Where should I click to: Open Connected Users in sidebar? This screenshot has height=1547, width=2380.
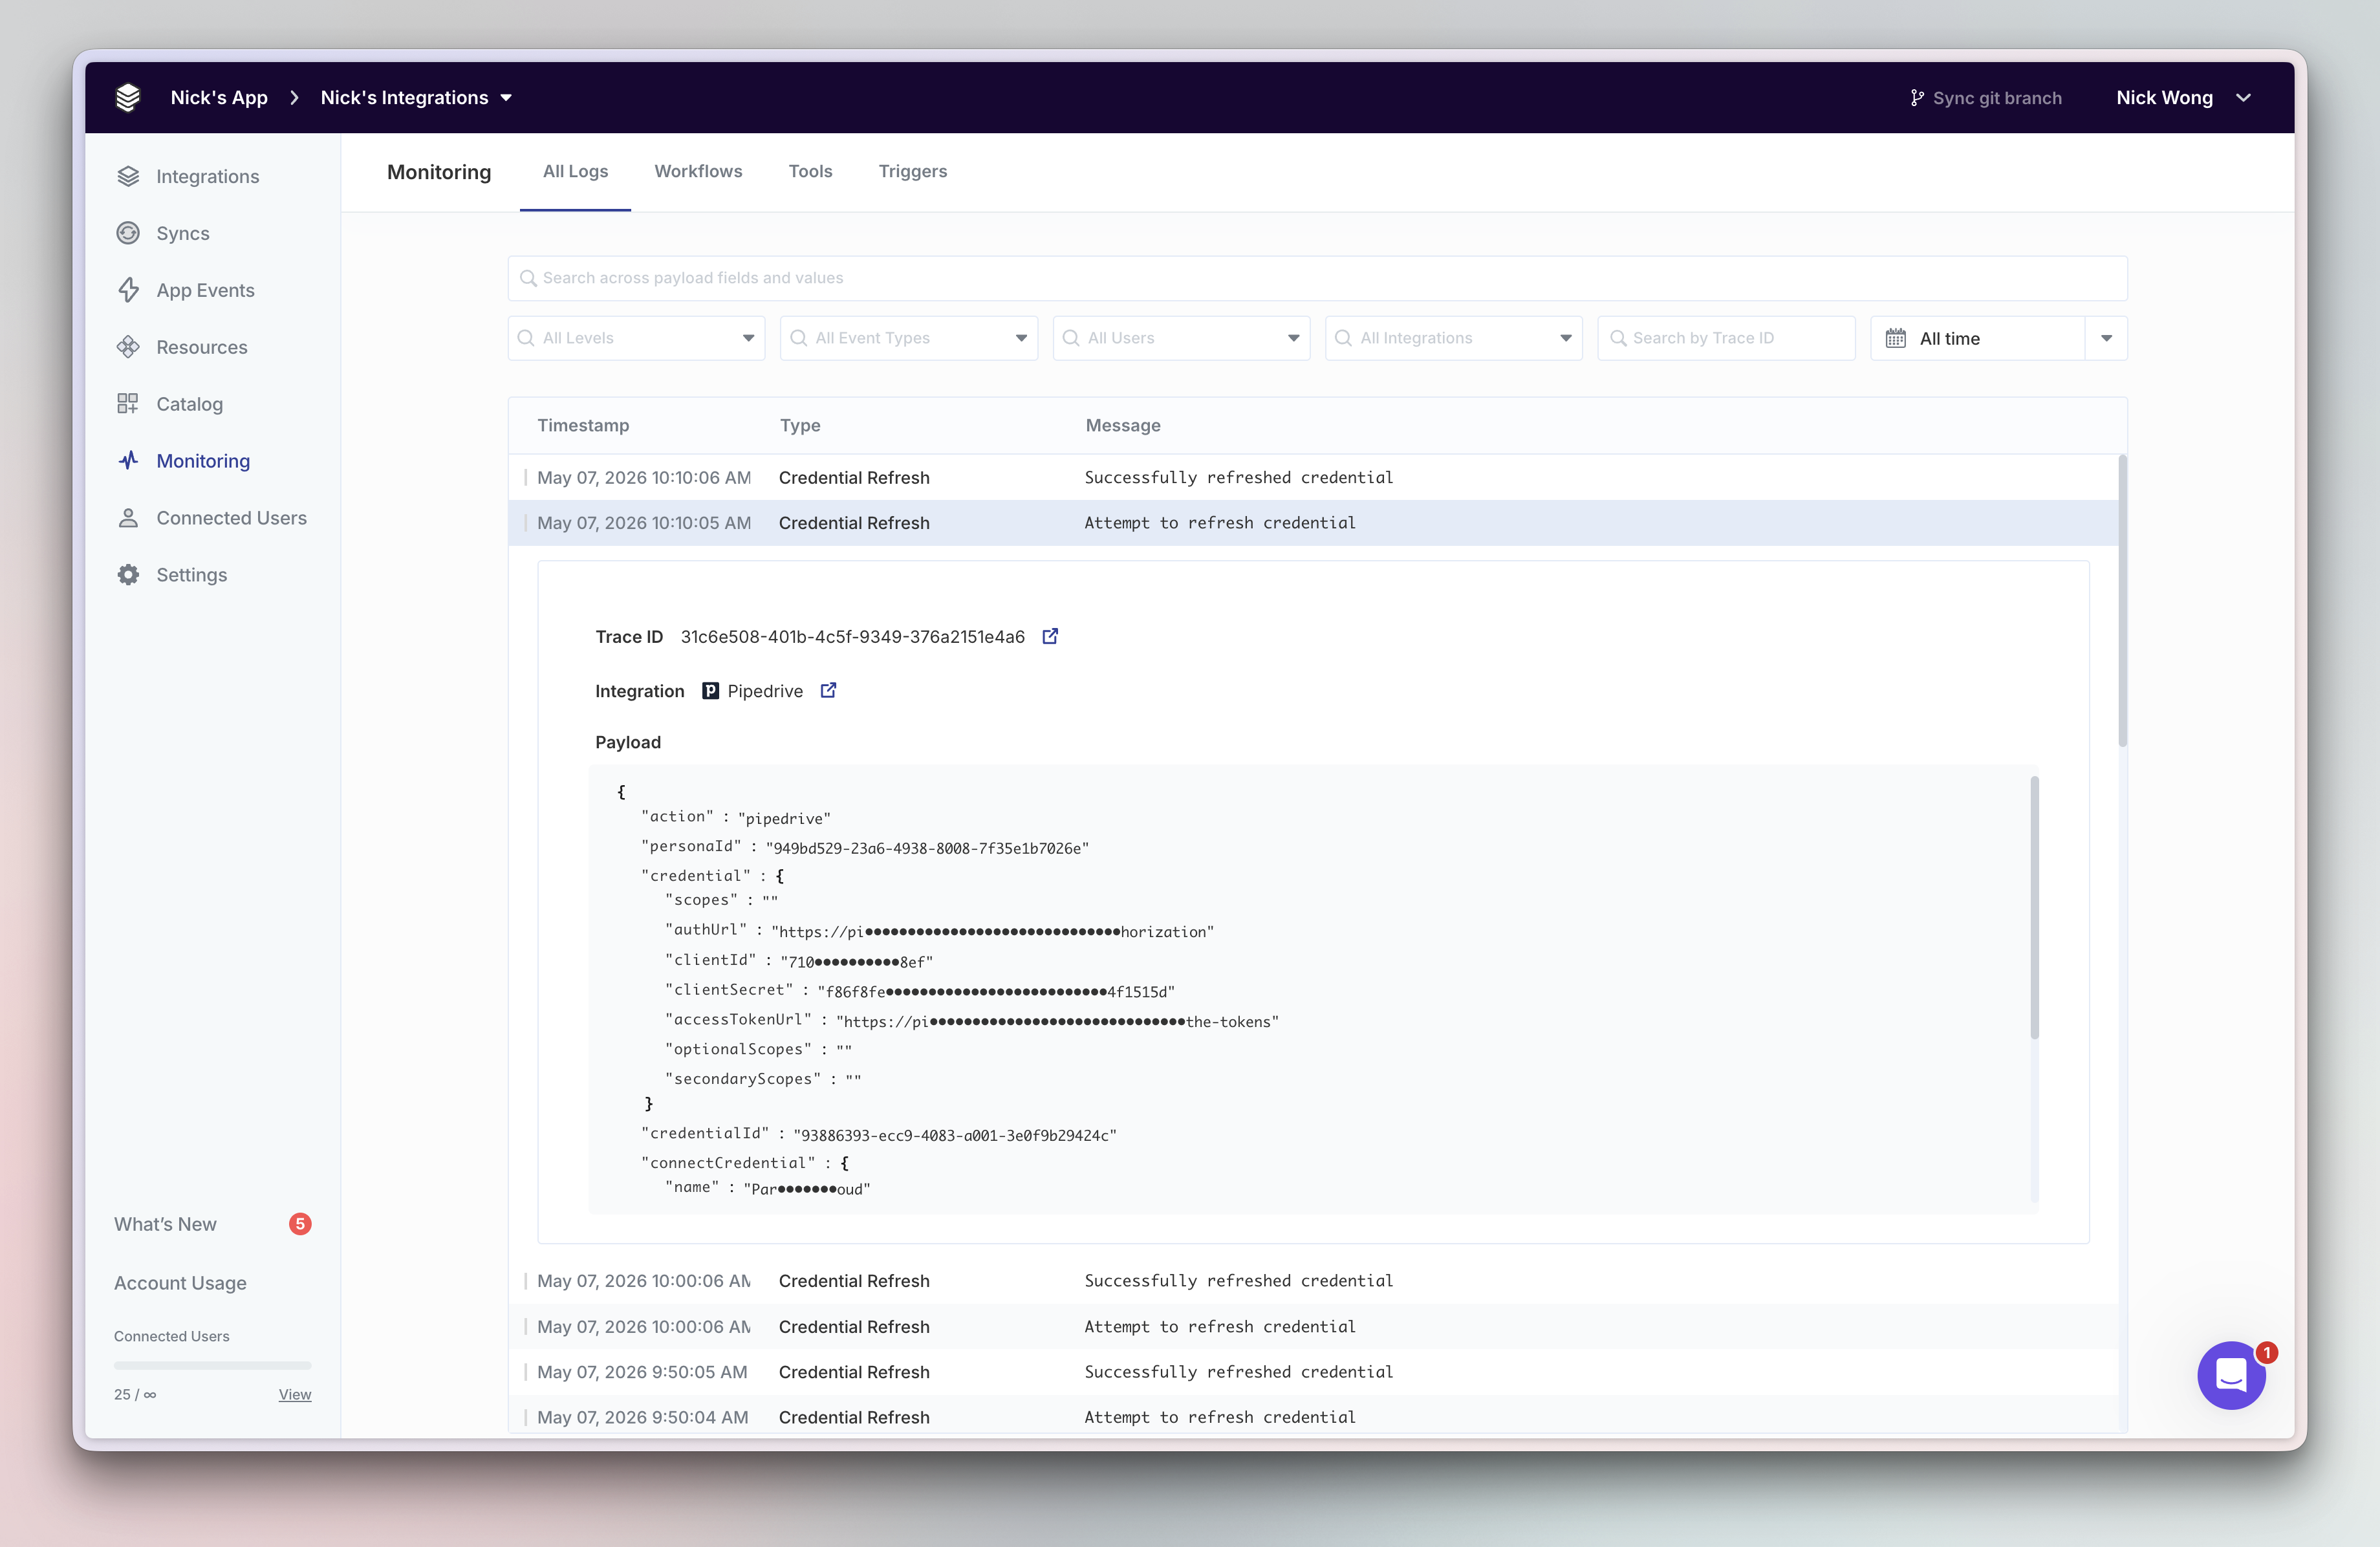coord(212,518)
